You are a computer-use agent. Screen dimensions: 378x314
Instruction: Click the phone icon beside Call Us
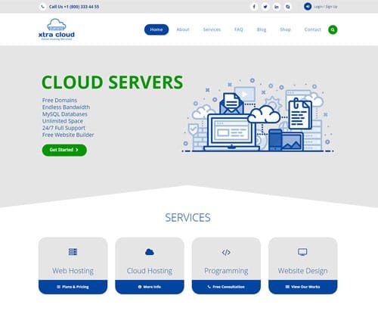tap(42, 7)
